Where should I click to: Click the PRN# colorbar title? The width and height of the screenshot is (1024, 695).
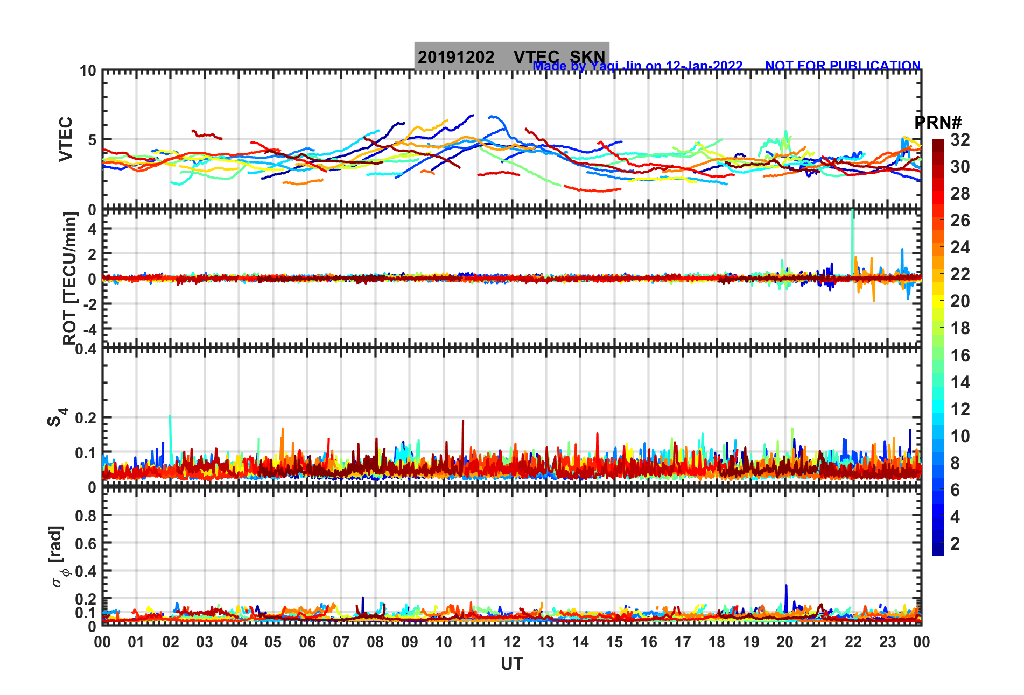[938, 122]
